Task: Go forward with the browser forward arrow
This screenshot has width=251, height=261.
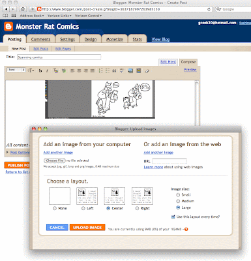Action: pyautogui.click(x=13, y=9)
